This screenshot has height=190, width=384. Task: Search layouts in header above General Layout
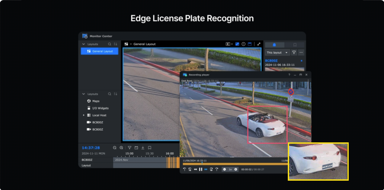pyautogui.click(x=110, y=44)
